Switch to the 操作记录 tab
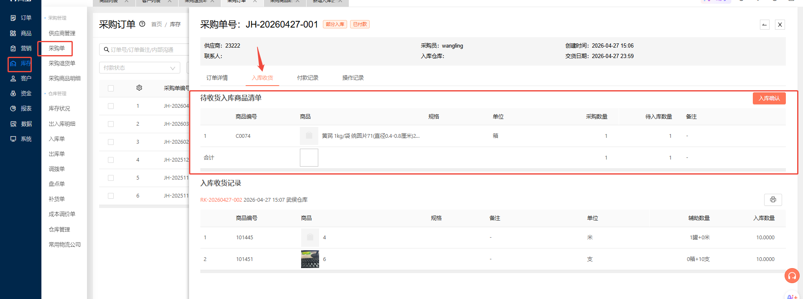Screen dimensions: 803x299 353,78
